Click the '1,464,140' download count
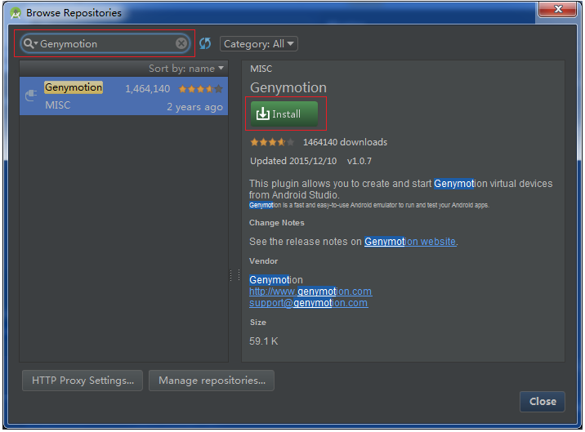The height and width of the screenshot is (432, 585). [147, 89]
